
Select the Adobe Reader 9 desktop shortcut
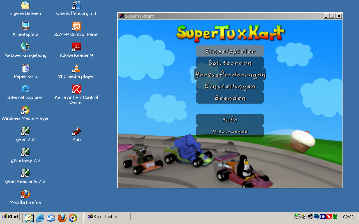(x=76, y=50)
